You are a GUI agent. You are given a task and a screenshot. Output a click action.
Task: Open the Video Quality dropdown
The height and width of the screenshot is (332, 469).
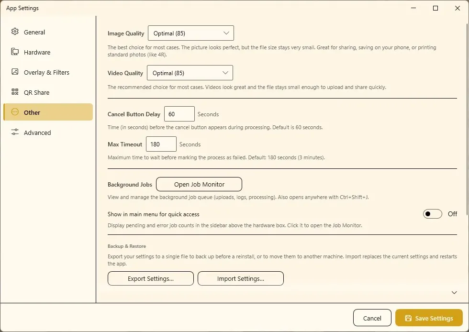[x=190, y=73]
